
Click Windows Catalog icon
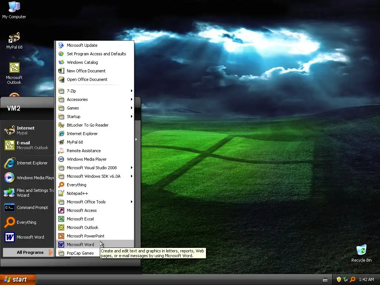61,62
